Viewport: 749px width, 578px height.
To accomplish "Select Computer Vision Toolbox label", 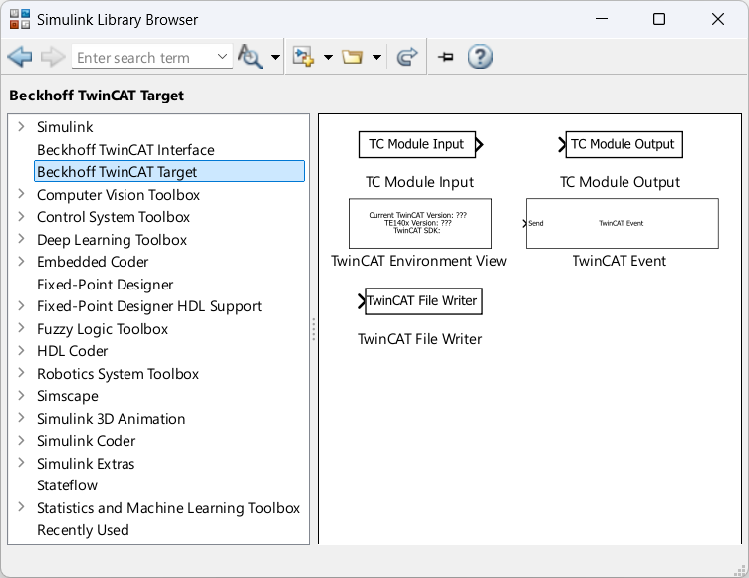I will [119, 195].
